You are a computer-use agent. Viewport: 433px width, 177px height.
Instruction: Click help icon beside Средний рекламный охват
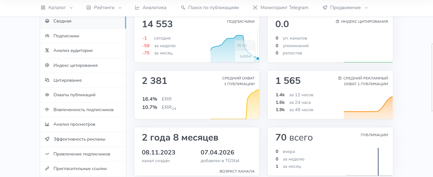coord(340,78)
